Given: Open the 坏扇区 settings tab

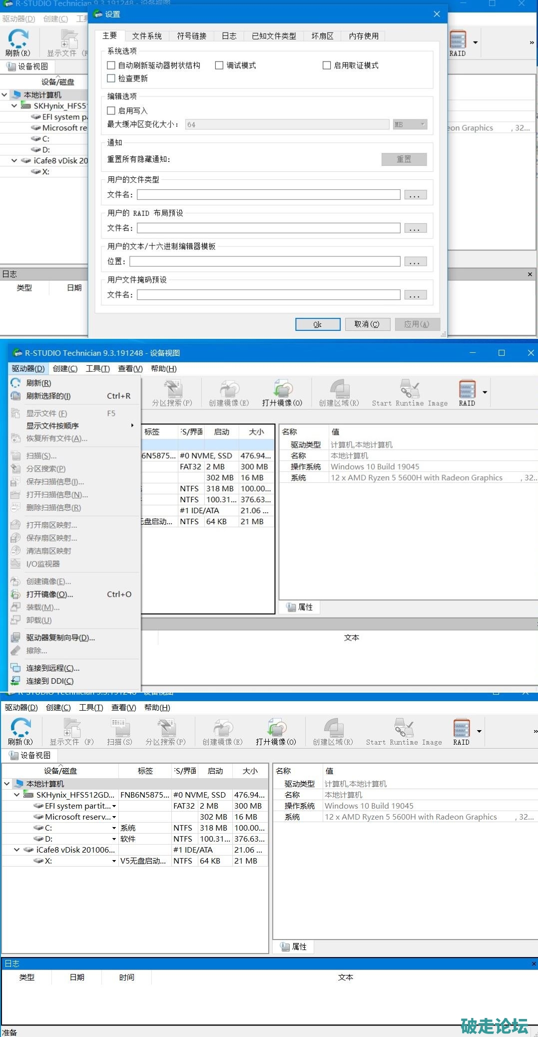Looking at the screenshot, I should tap(322, 36).
